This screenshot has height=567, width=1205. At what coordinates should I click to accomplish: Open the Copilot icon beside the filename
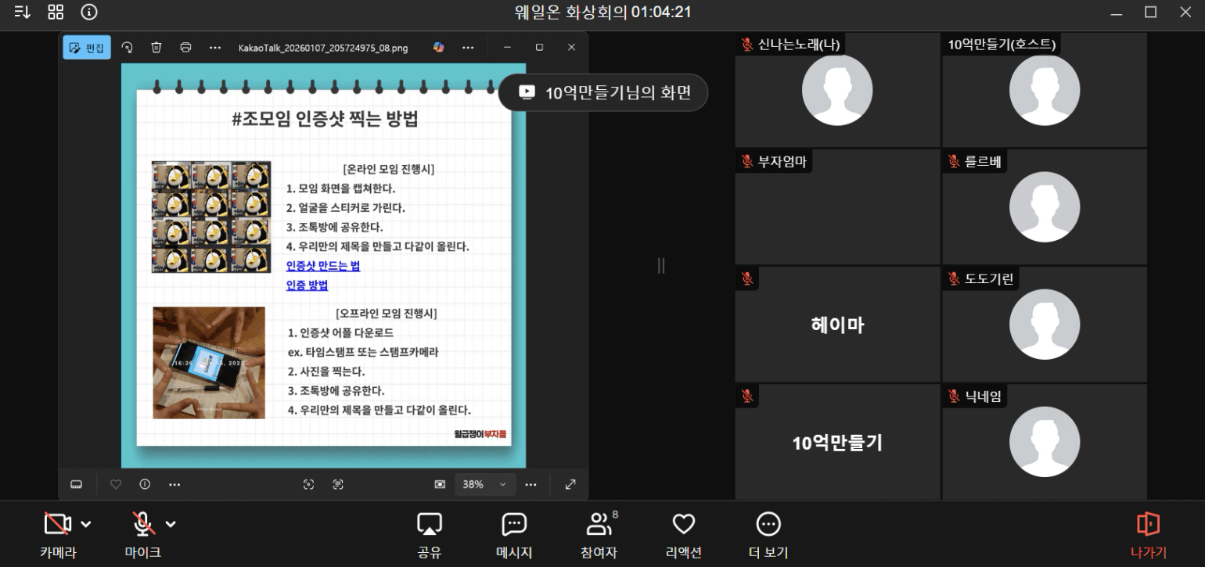click(x=438, y=48)
